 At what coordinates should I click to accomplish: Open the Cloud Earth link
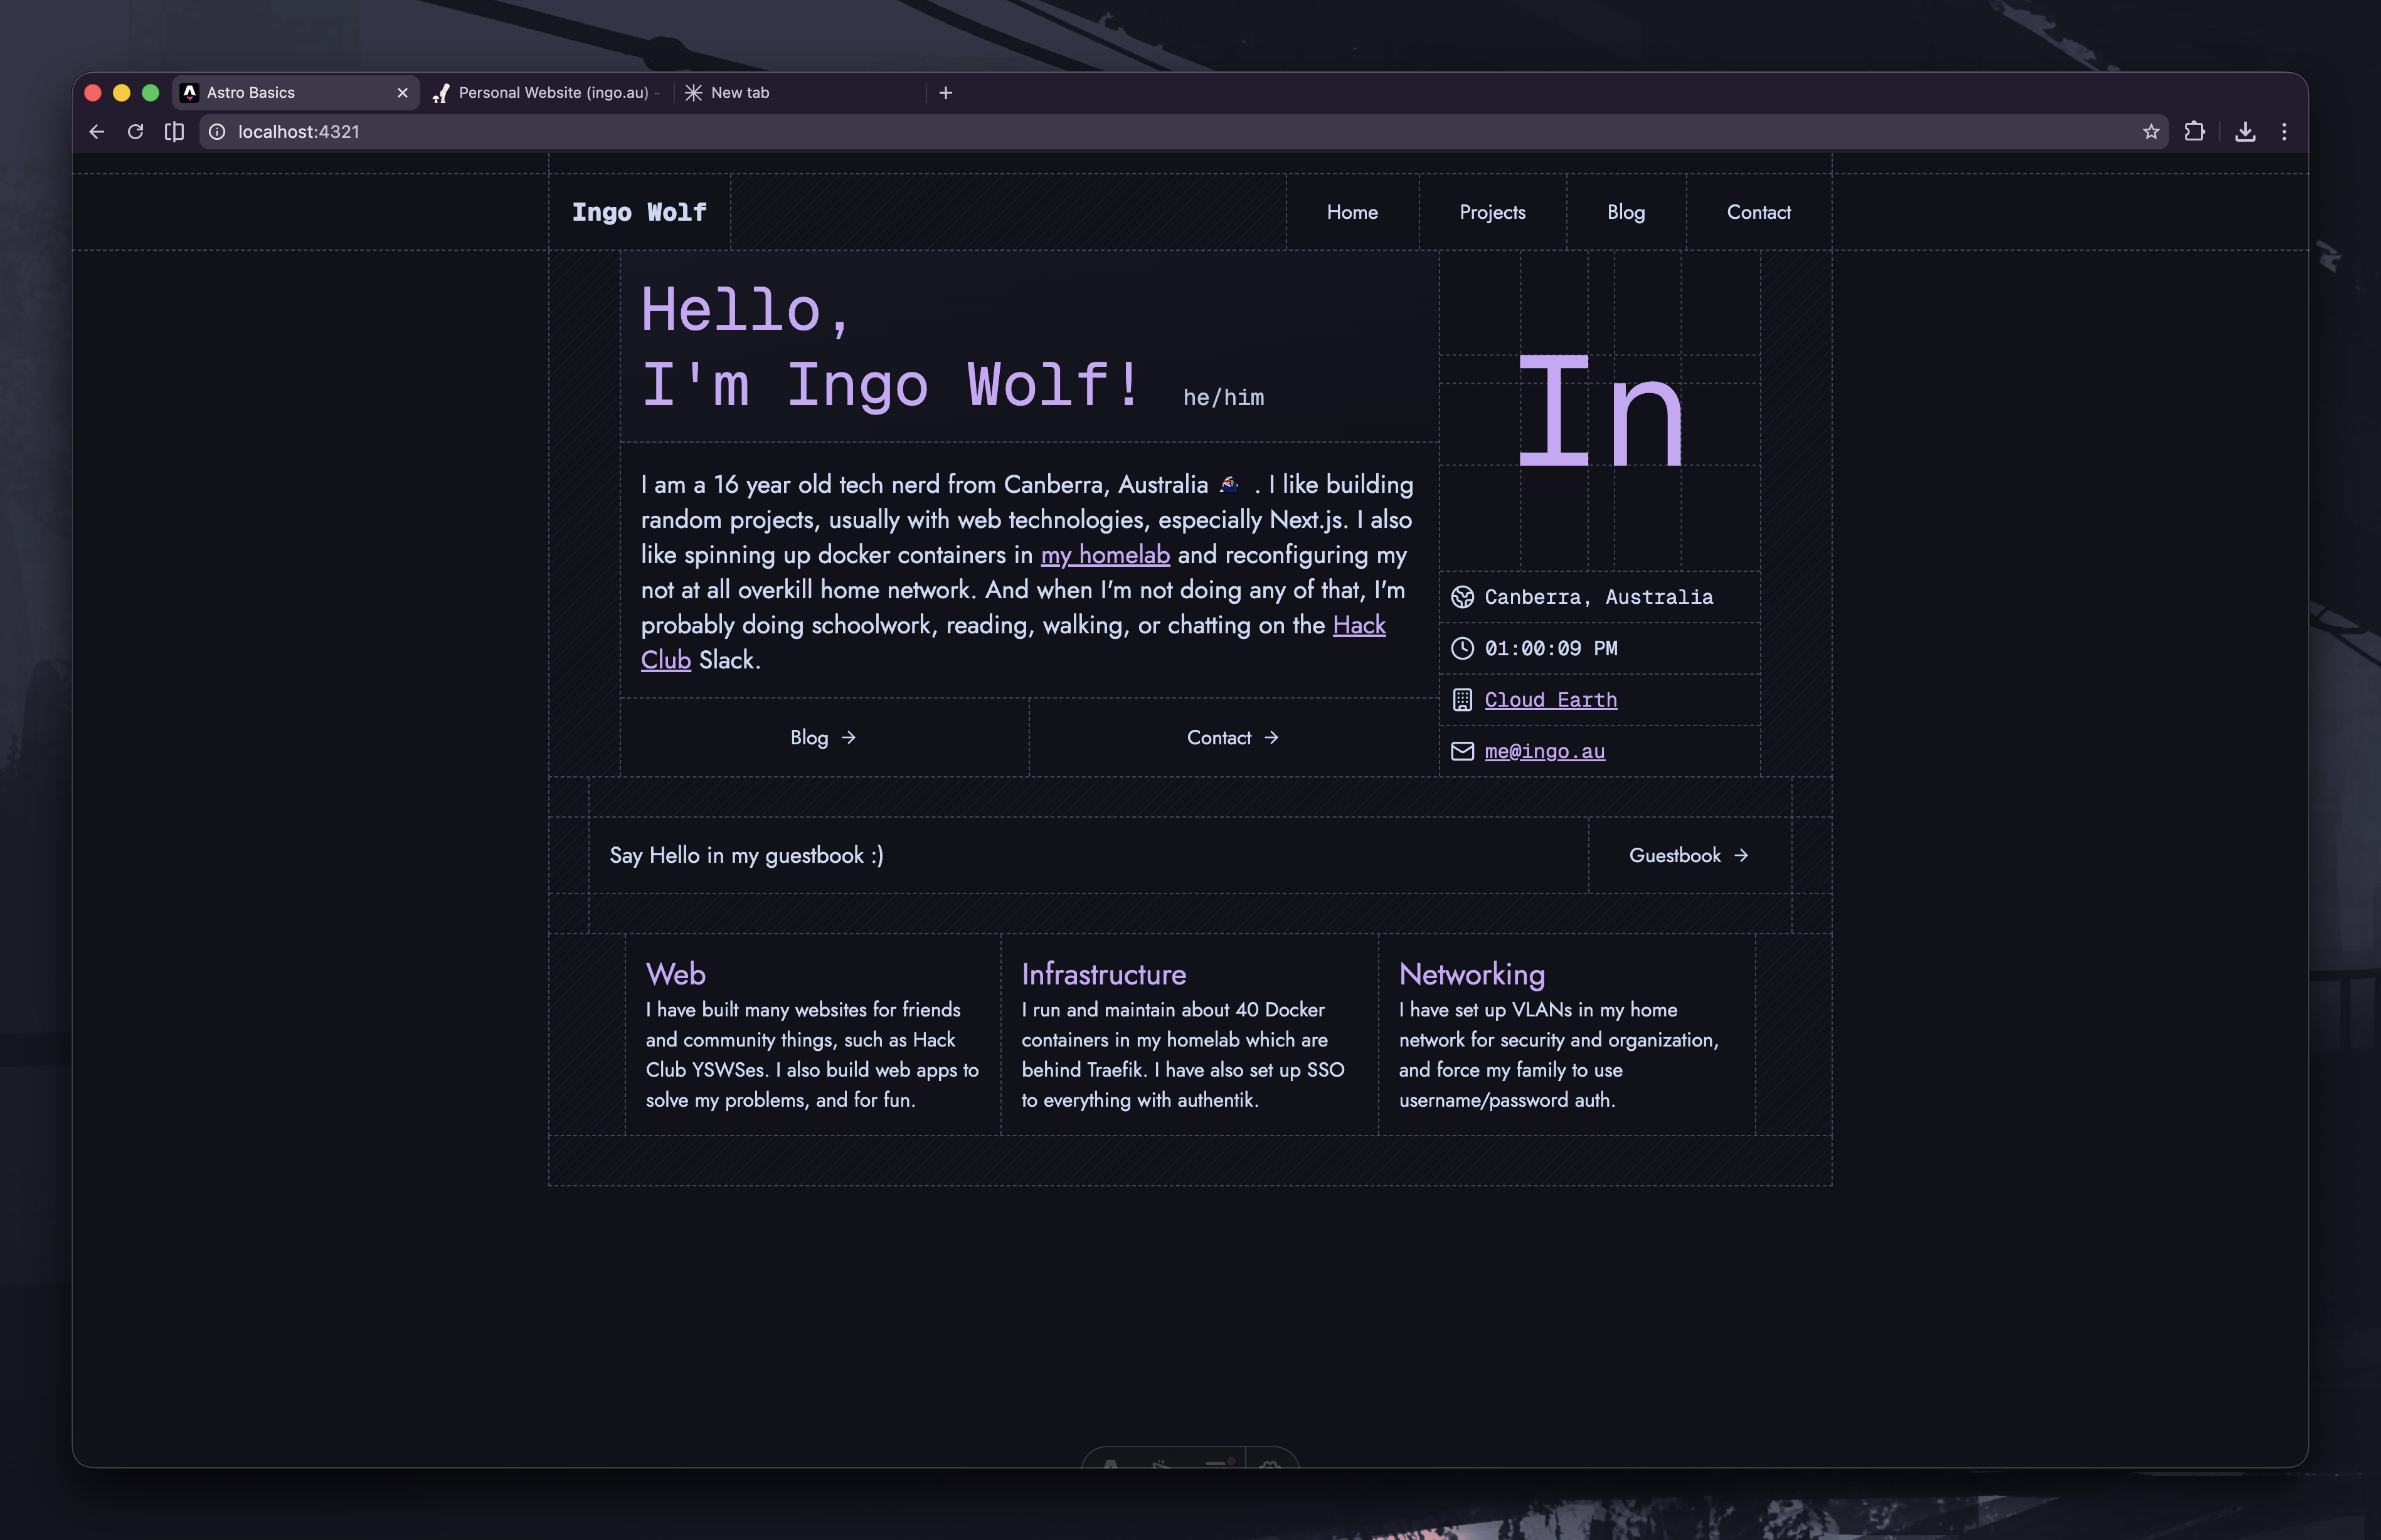1550,700
